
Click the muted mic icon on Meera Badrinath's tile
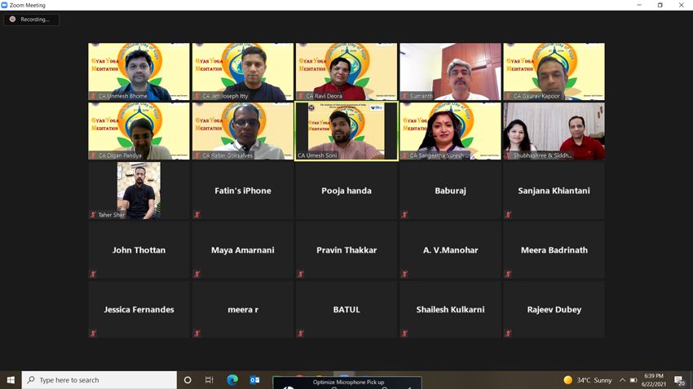click(508, 274)
